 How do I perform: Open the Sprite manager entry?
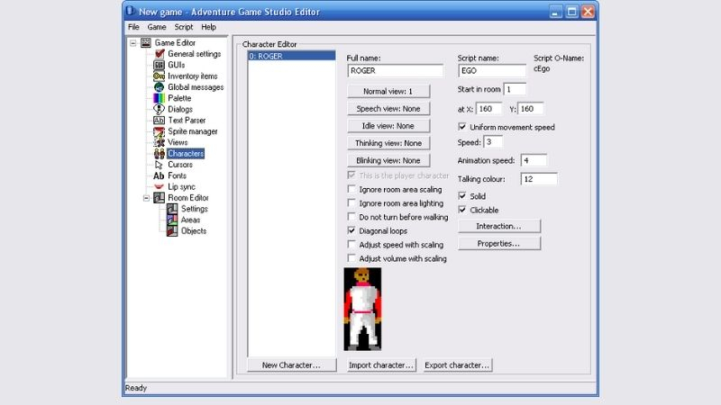point(192,131)
